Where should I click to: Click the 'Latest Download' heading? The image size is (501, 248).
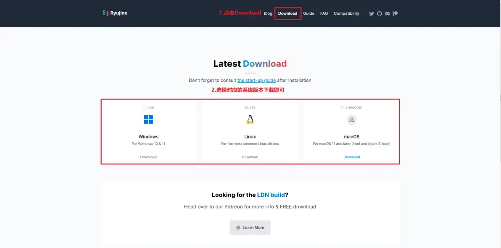pos(250,64)
